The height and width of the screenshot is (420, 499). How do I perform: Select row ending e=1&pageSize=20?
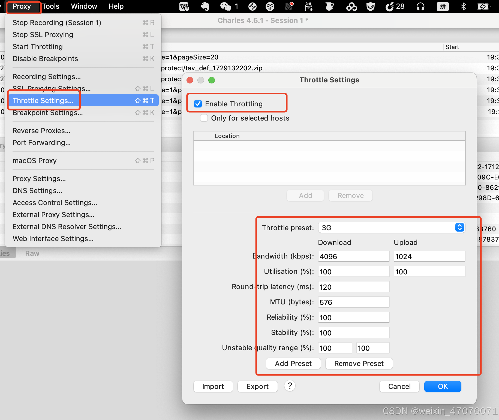click(x=330, y=57)
